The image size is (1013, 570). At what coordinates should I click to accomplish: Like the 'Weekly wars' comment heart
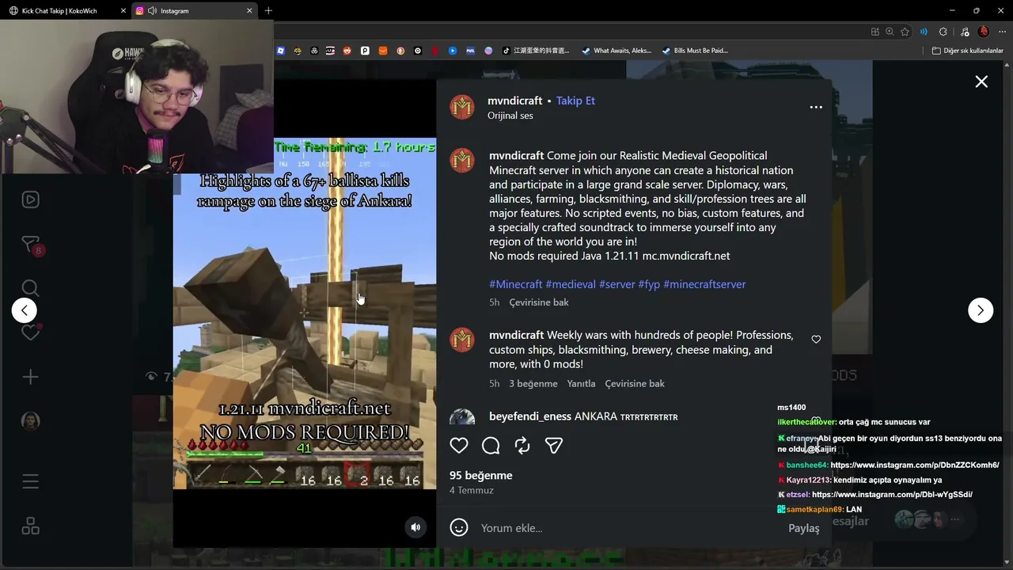pyautogui.click(x=816, y=340)
